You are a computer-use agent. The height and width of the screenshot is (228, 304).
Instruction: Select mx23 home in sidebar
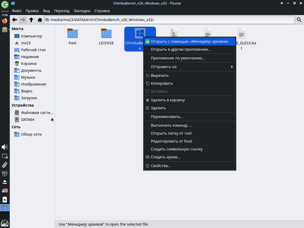coord(32,43)
